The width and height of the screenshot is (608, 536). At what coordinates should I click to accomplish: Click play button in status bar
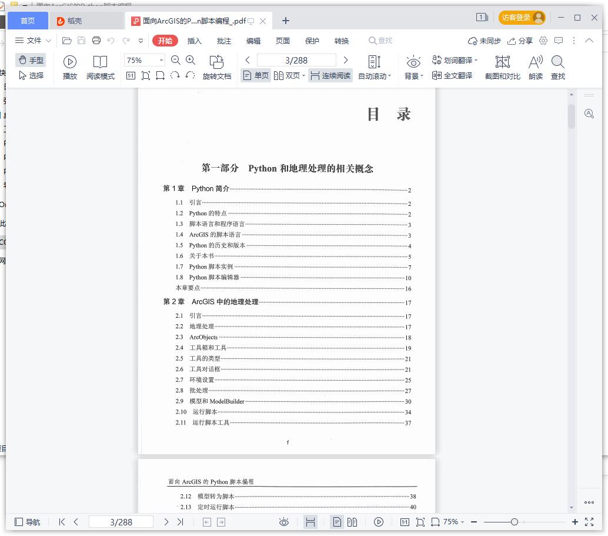(x=379, y=522)
